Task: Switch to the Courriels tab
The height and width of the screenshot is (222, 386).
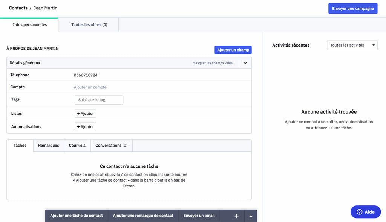Action: tap(77, 145)
